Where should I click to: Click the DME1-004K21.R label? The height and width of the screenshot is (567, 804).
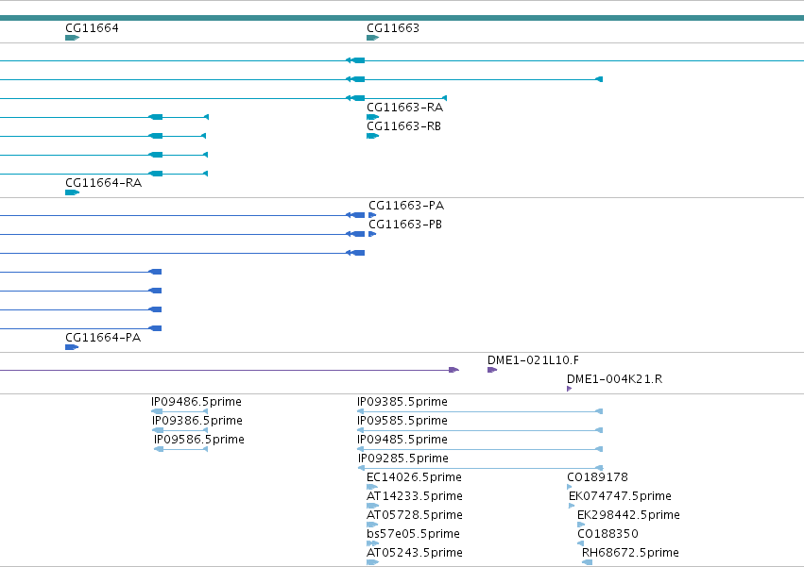[x=614, y=379]
